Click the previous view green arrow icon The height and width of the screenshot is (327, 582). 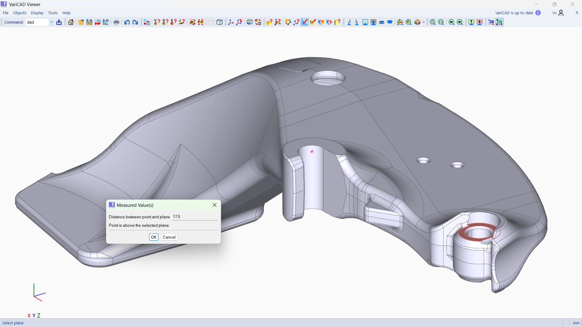451,22
